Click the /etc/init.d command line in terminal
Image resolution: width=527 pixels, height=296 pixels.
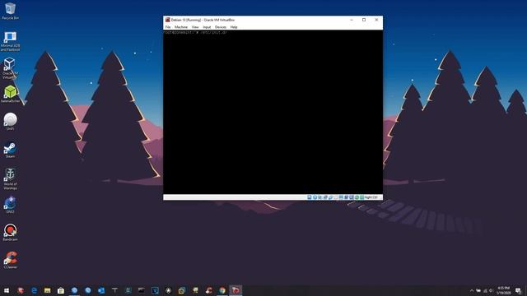[195, 33]
